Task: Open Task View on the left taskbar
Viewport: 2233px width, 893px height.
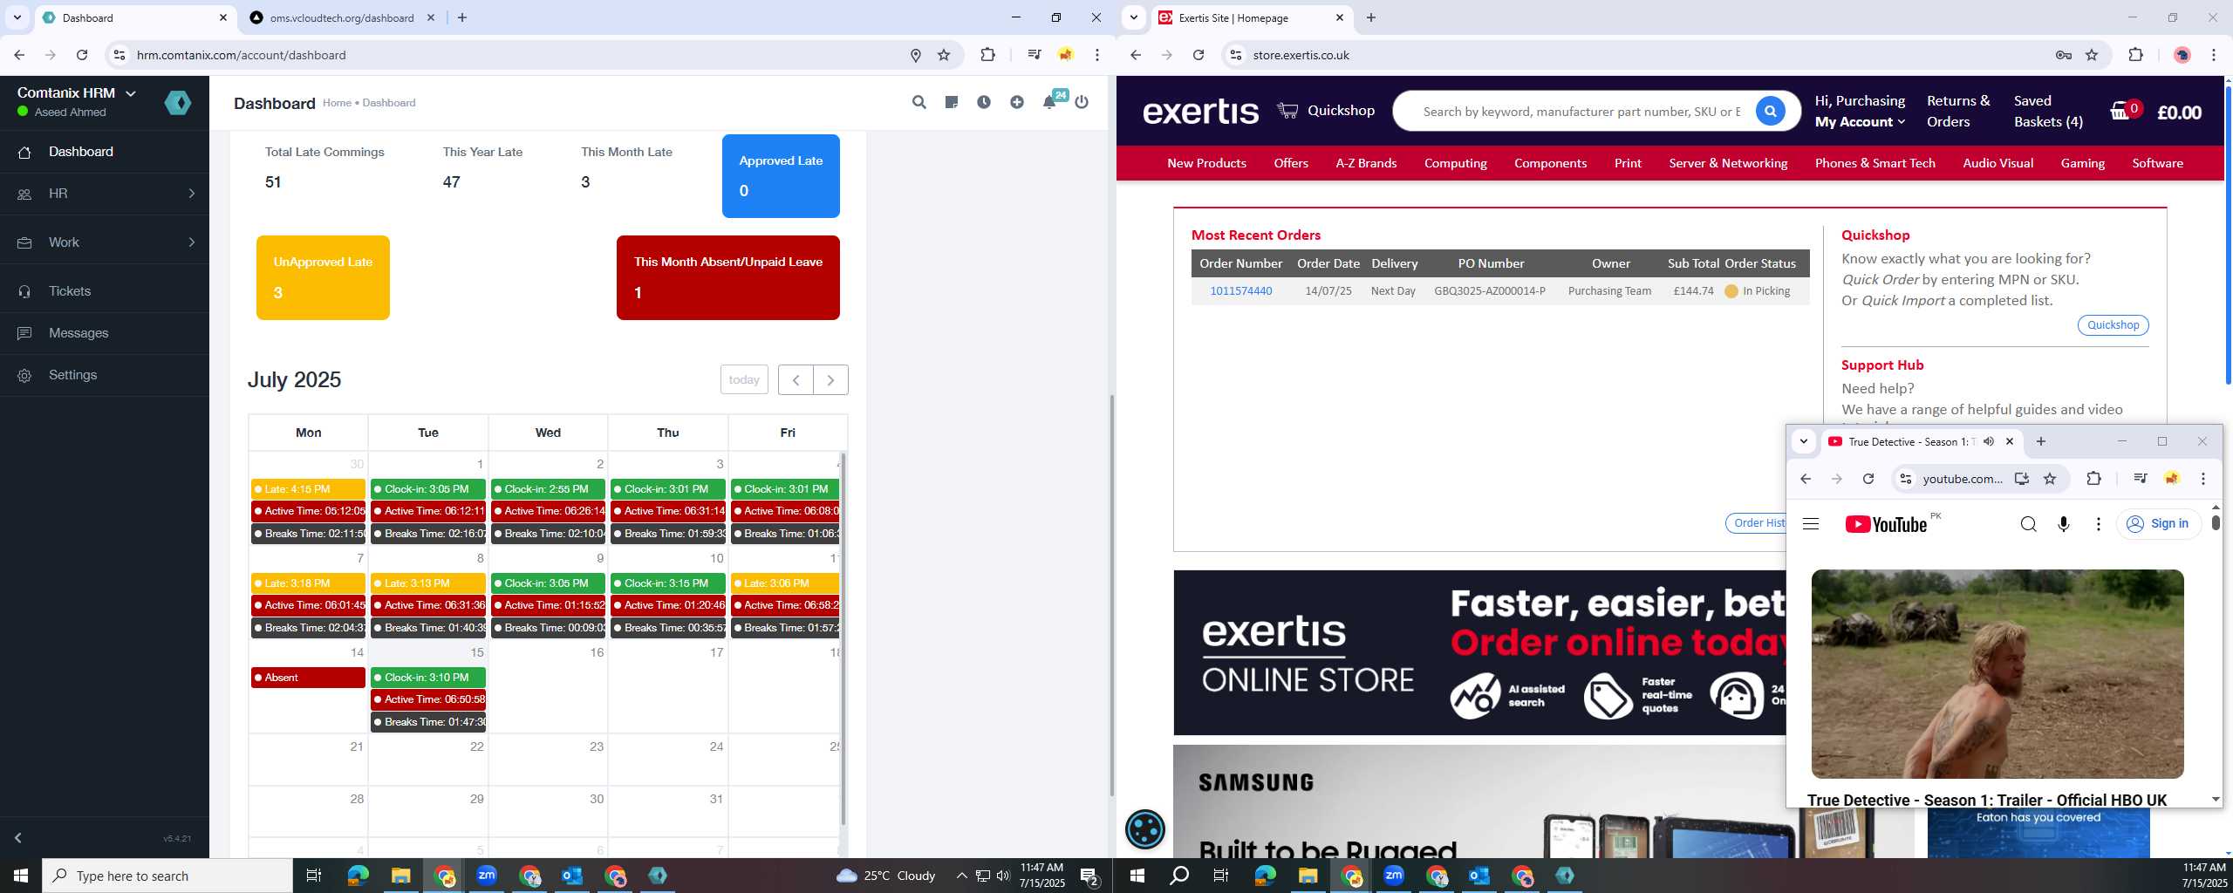Action: coord(314,876)
